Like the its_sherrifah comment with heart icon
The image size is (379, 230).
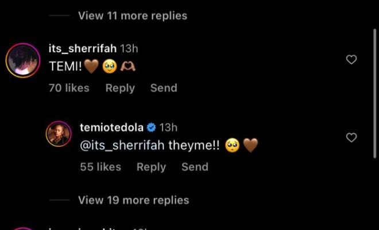(x=352, y=59)
